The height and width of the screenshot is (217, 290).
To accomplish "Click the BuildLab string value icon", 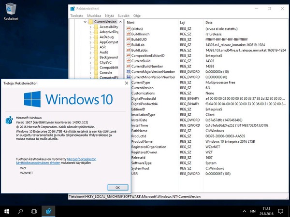I will click(x=129, y=45).
